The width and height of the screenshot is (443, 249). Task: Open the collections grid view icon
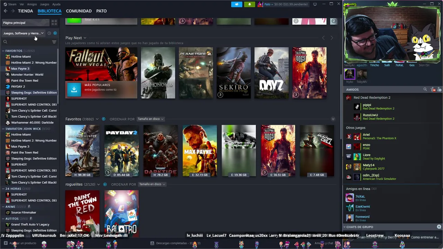[54, 22]
